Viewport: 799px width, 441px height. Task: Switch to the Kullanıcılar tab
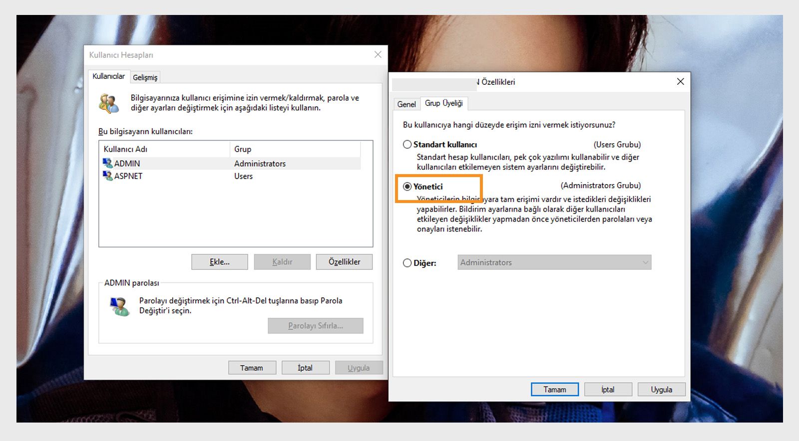109,76
